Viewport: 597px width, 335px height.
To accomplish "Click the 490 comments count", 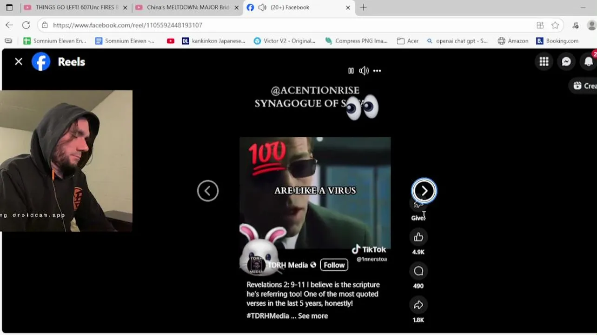I will pos(418,286).
